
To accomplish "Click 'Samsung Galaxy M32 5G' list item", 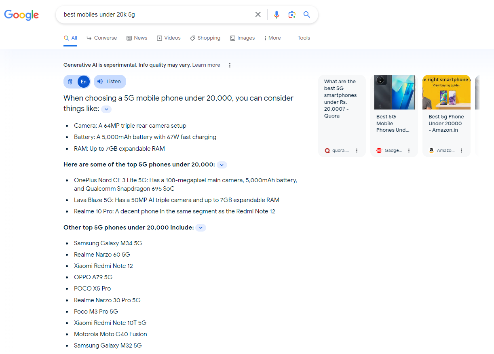I will pyautogui.click(x=108, y=346).
